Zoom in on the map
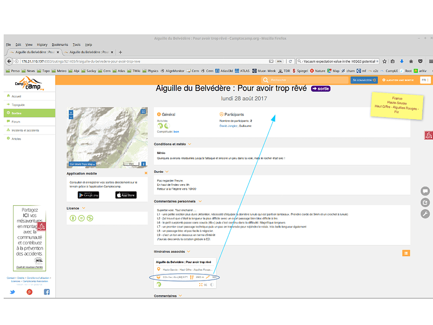The image size is (433, 325). click(71, 113)
